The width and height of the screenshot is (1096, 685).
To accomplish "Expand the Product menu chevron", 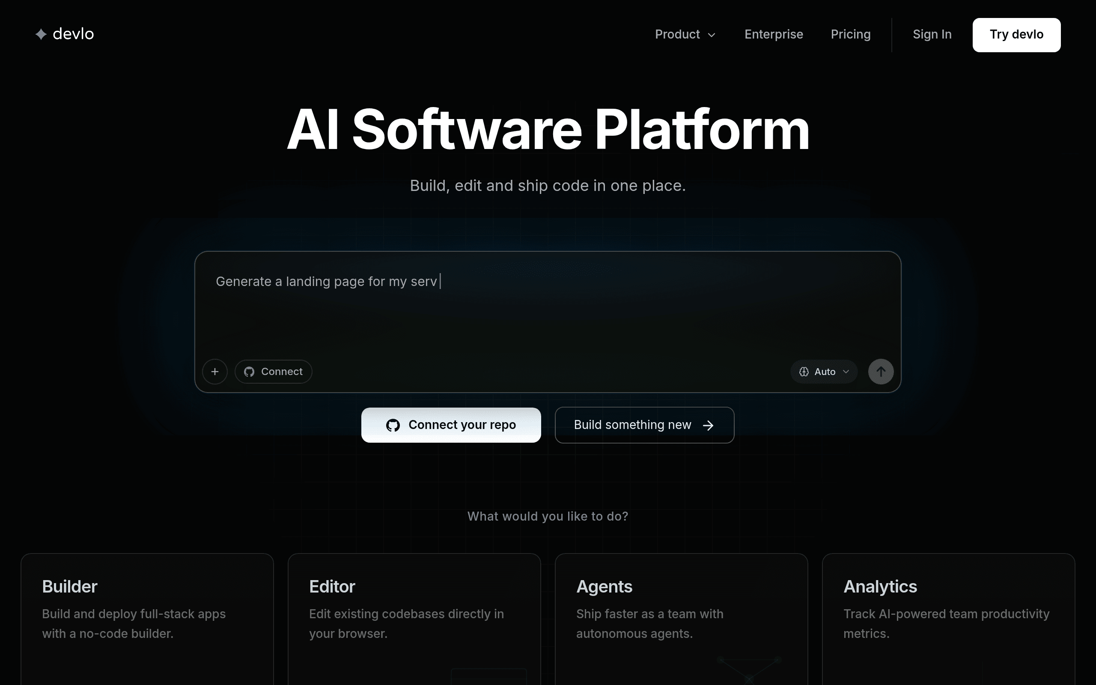I will click(x=712, y=35).
